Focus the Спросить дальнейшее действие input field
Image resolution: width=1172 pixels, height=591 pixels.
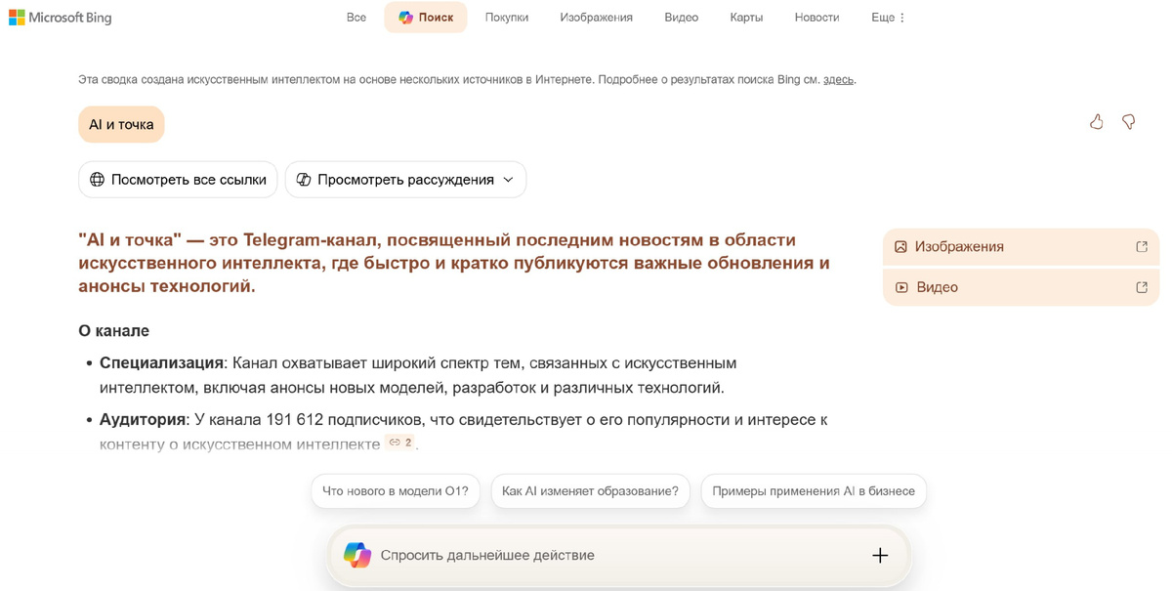point(618,555)
